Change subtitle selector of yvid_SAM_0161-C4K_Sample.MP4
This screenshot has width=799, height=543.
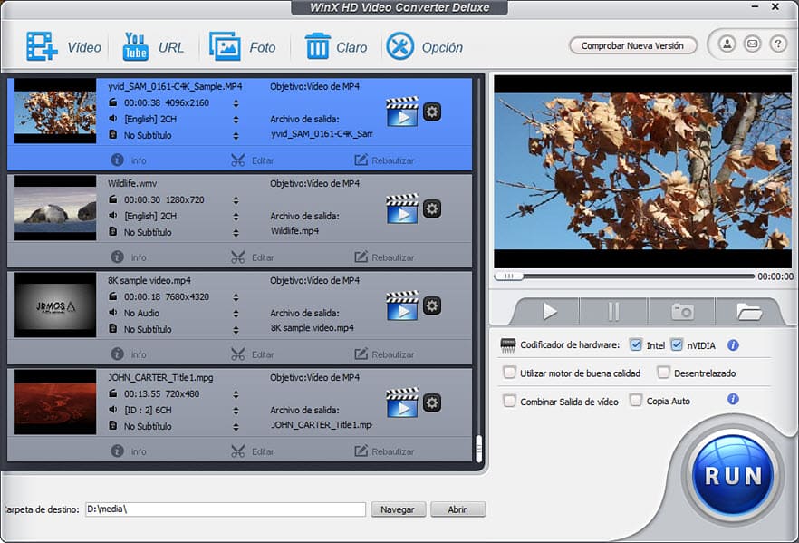236,136
